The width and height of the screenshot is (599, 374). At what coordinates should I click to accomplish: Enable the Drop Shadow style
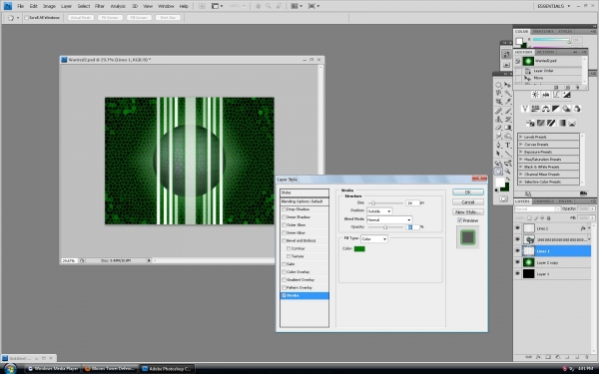[x=284, y=209]
